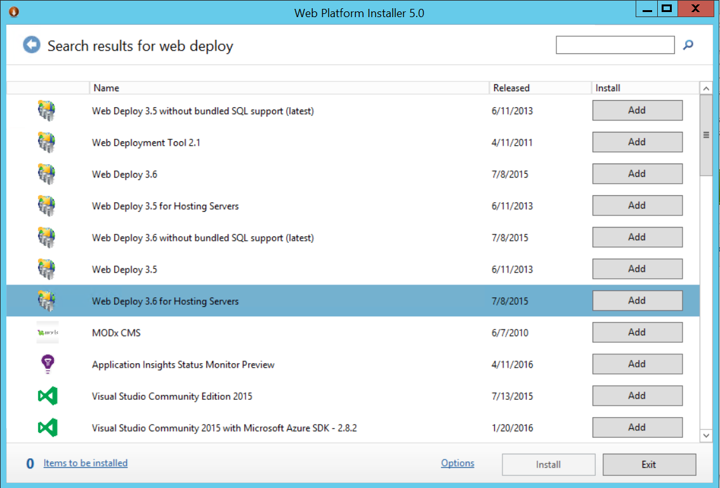
Task: Select 'Visual Studio Community Edition 2015' name
Action: 172,396
